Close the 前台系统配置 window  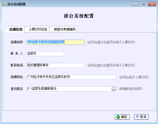click(152, 4)
